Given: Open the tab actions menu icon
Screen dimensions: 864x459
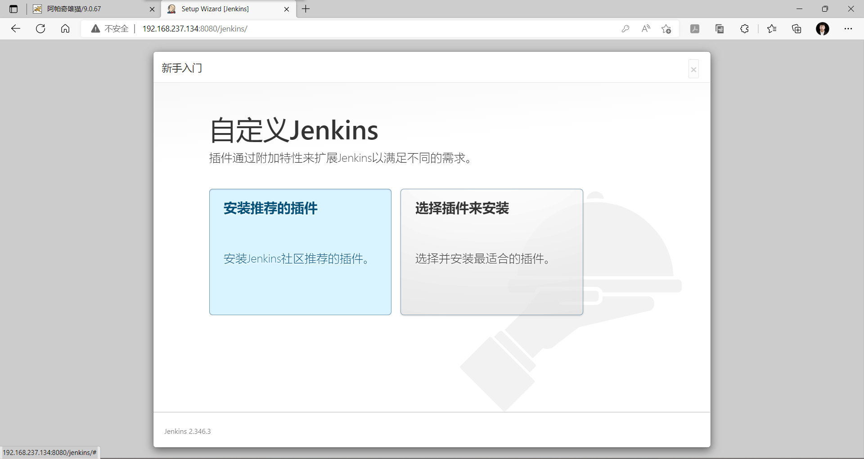Looking at the screenshot, I should coord(13,9).
